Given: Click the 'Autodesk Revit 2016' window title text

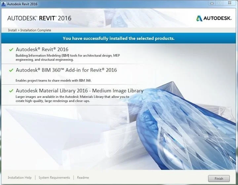Looking at the screenshot, I should point(22,4).
